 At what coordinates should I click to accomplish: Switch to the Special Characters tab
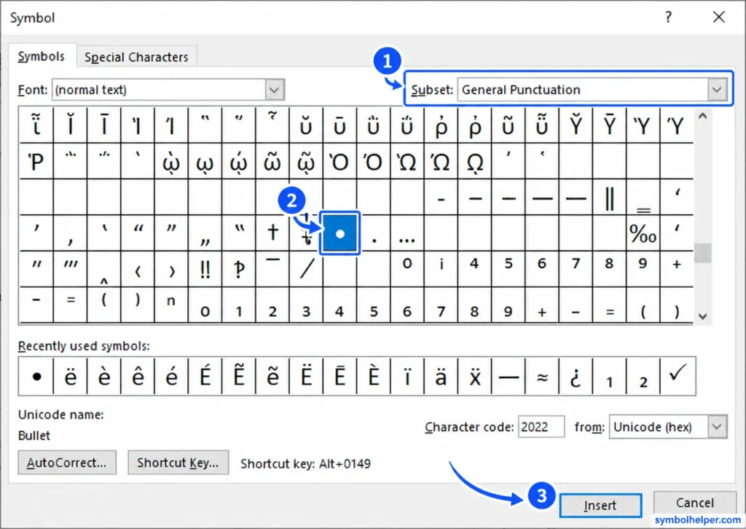point(136,57)
